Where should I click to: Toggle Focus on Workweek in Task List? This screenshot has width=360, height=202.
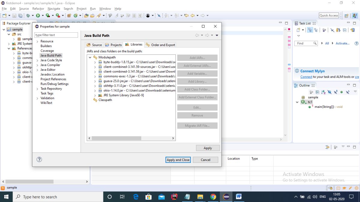pos(324,30)
